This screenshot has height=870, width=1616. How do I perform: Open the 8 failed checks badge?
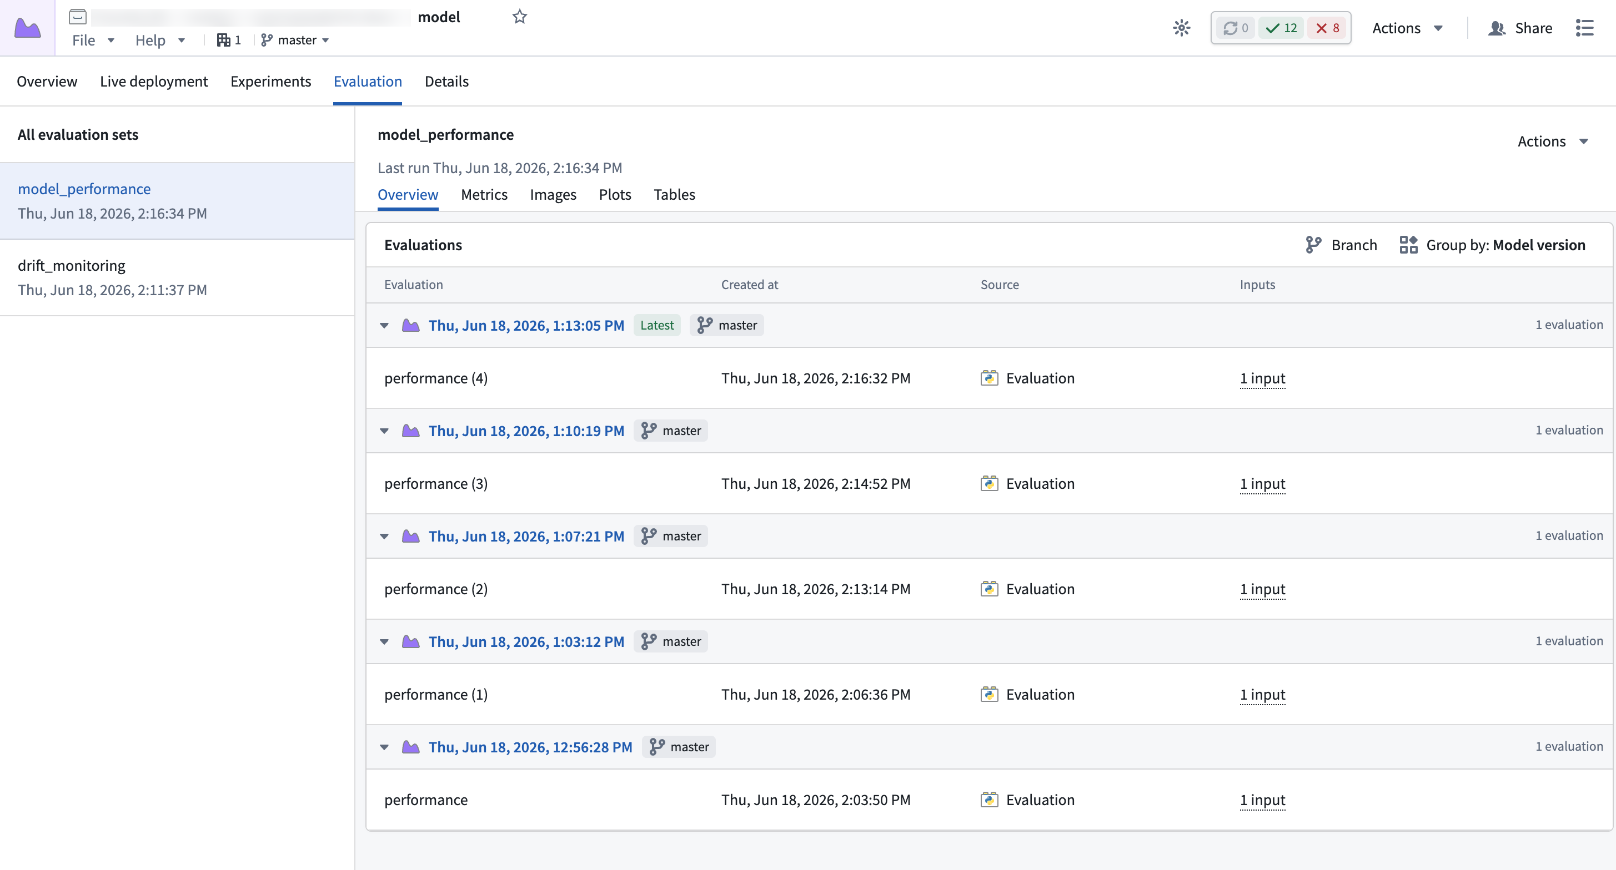coord(1327,28)
